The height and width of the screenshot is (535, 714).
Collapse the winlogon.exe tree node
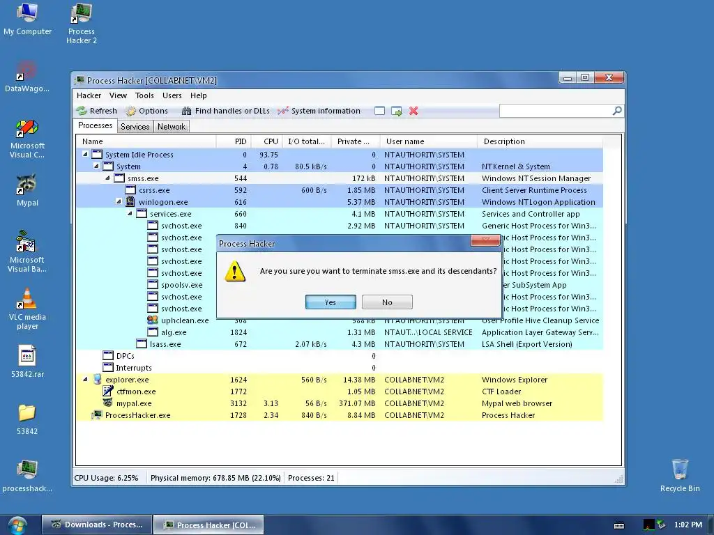(119, 201)
